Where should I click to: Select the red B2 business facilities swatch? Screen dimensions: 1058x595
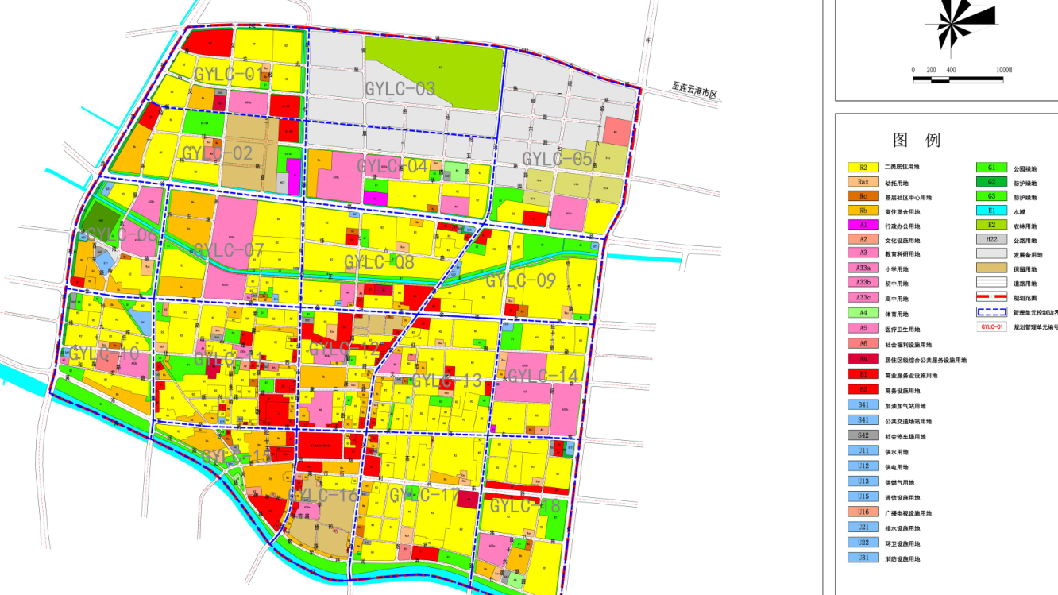pyautogui.click(x=863, y=389)
